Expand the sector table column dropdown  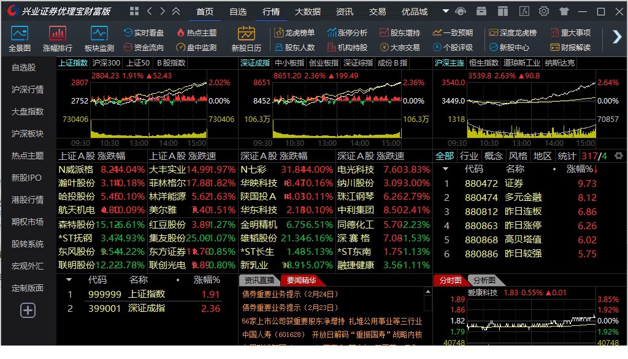(445, 169)
